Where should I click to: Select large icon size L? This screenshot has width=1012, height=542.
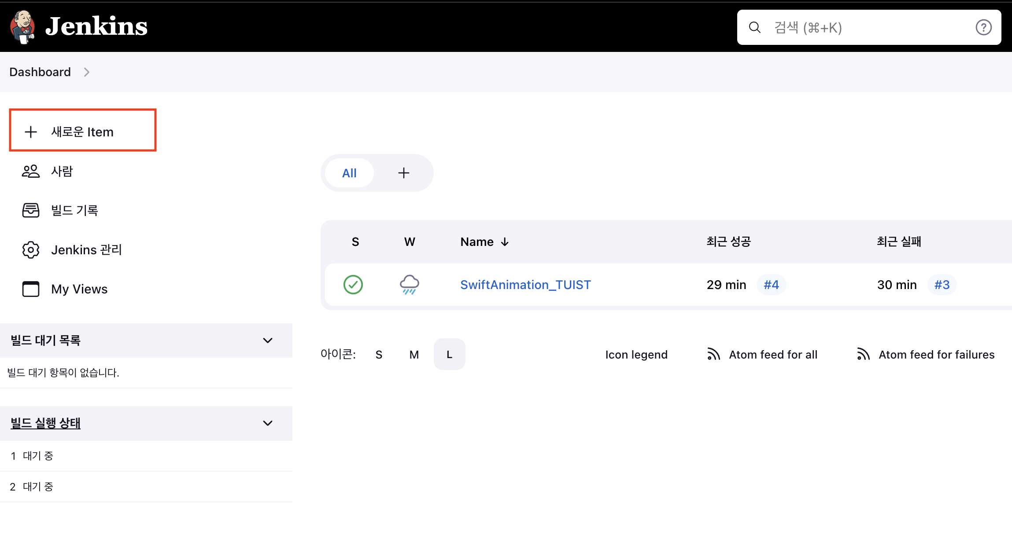449,355
